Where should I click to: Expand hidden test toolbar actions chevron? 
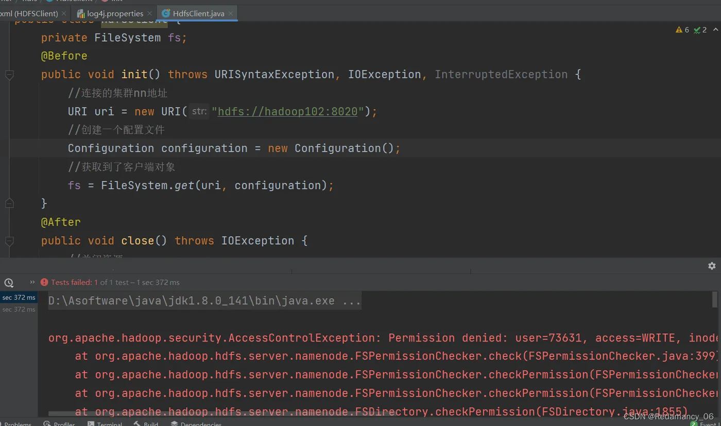pyautogui.click(x=32, y=282)
